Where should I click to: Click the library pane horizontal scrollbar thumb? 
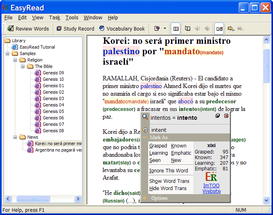pos(33,199)
